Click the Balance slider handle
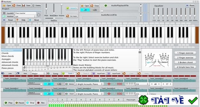This screenshot has width=200, height=107. click(x=54, y=18)
